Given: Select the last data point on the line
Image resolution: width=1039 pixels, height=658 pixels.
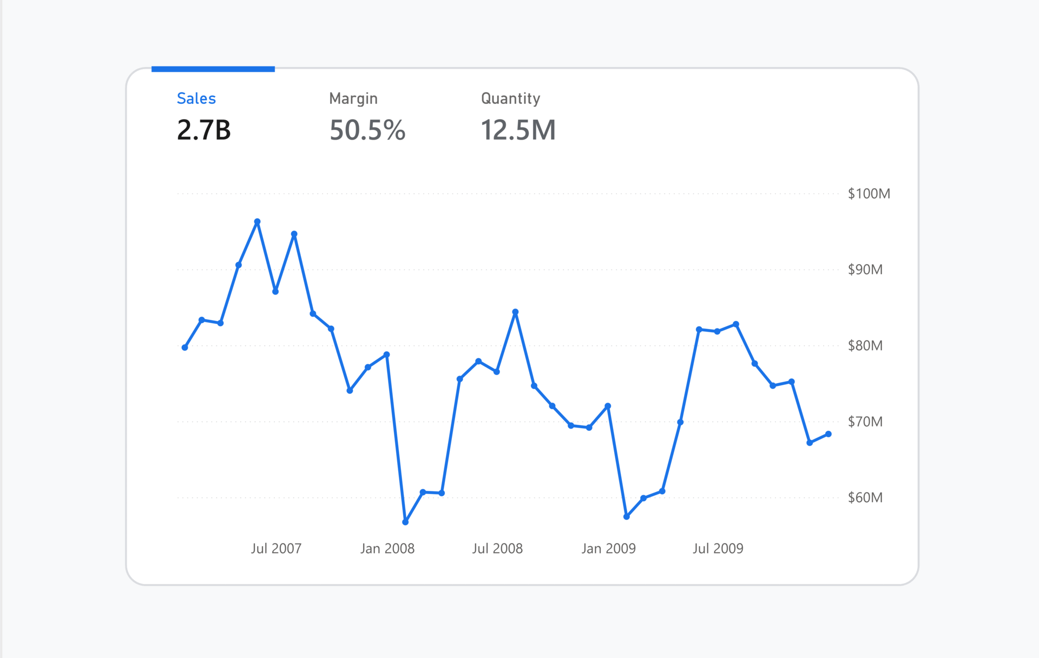Looking at the screenshot, I should (828, 434).
